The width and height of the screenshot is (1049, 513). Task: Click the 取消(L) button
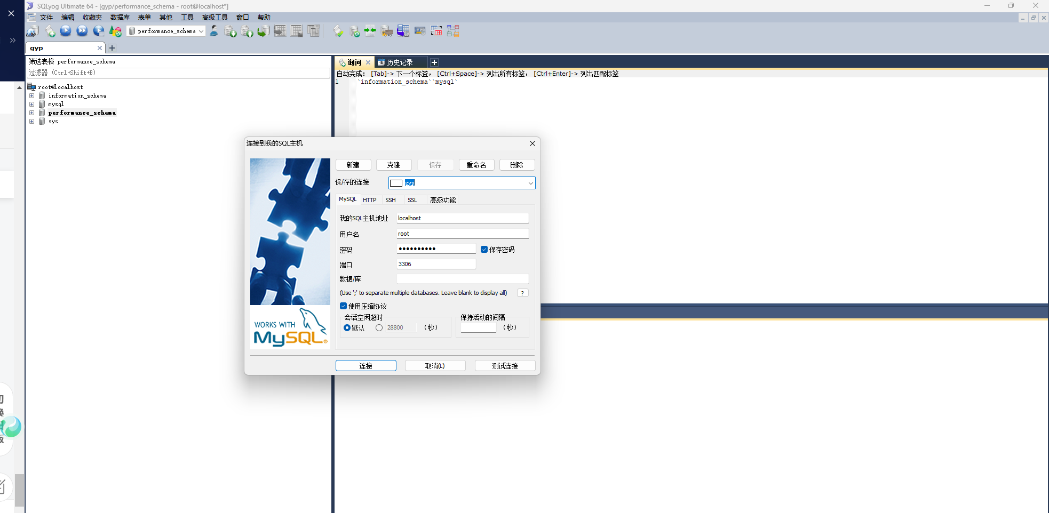435,366
